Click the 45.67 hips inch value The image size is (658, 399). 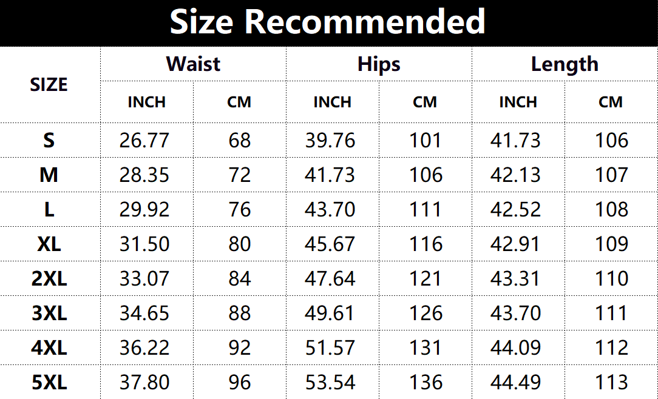coord(330,244)
